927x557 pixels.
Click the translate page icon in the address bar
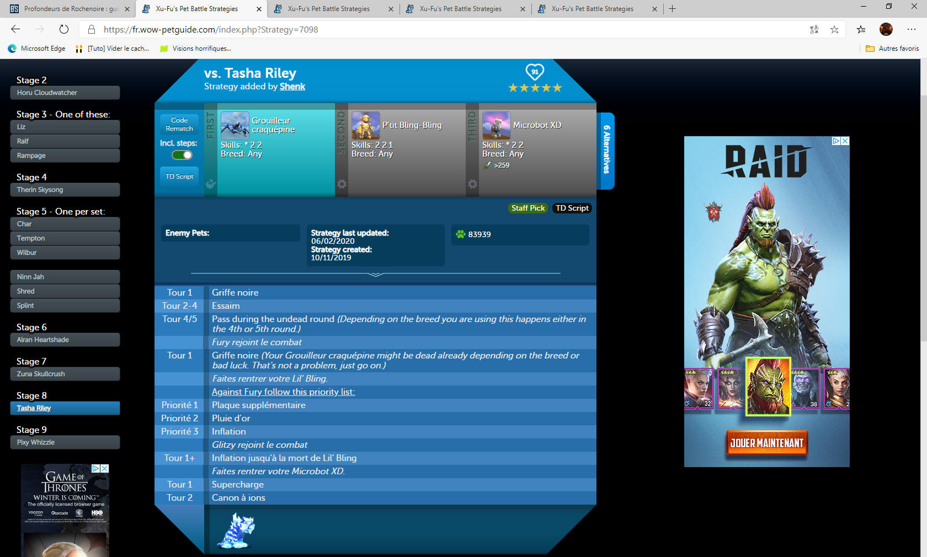click(814, 29)
